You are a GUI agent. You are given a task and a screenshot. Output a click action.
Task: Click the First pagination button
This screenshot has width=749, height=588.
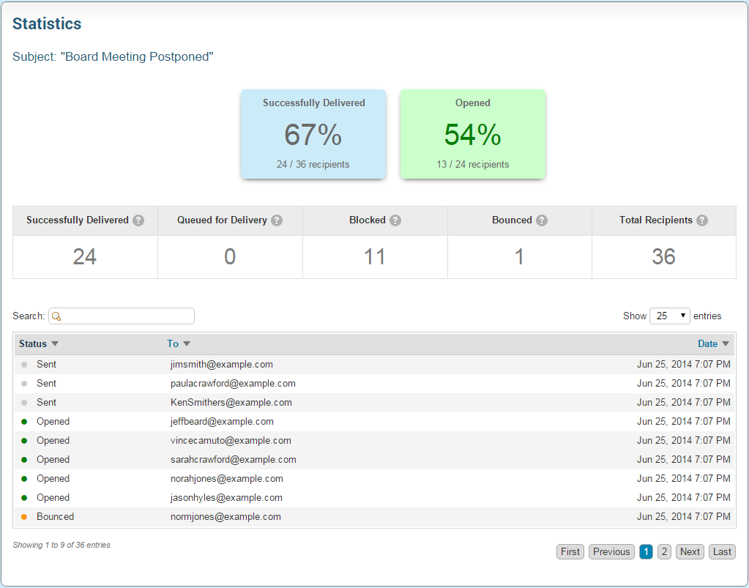pos(570,552)
